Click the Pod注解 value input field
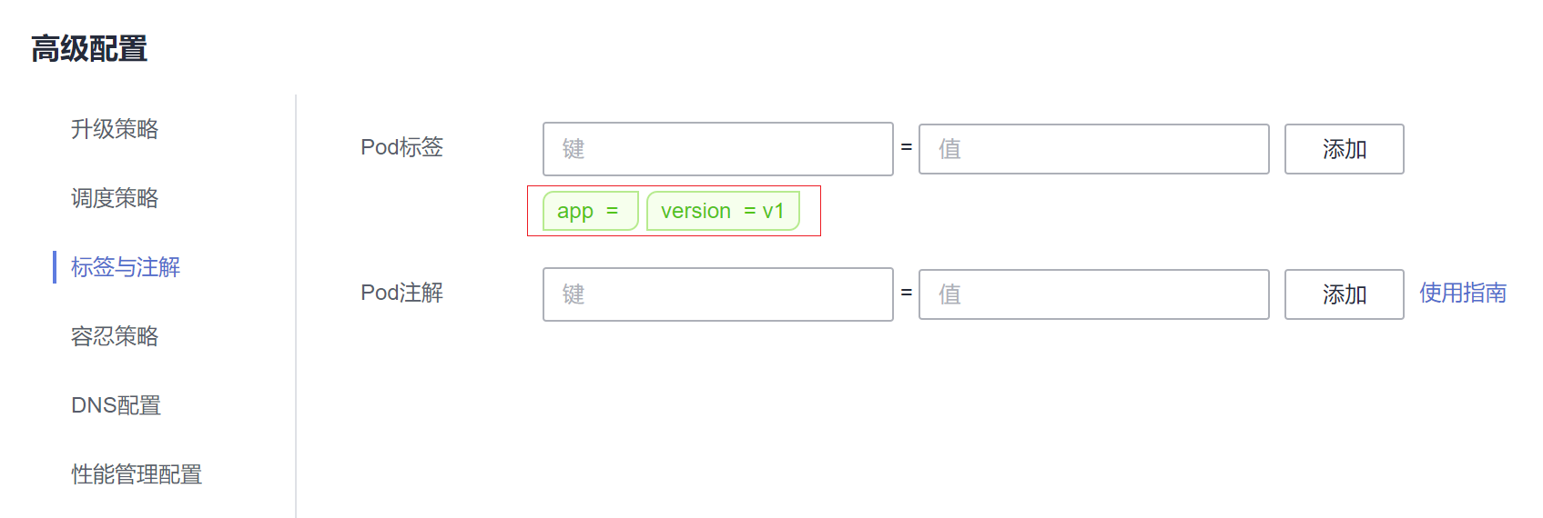This screenshot has height=518, width=1543. pyautogui.click(x=1093, y=294)
